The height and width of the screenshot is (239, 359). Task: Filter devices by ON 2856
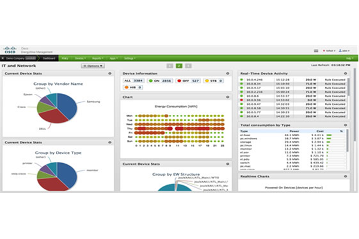coord(160,81)
